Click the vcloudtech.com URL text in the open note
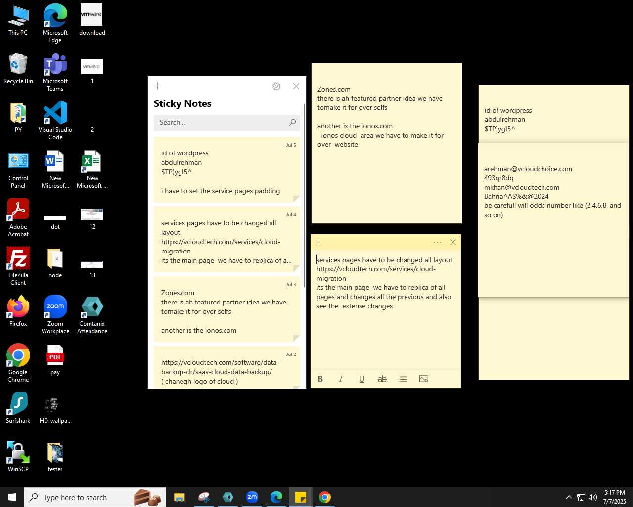633x507 pixels. coord(376,274)
